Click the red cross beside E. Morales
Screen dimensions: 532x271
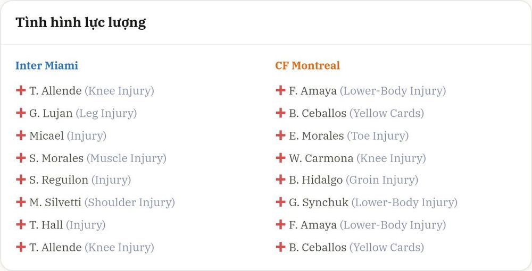pyautogui.click(x=280, y=135)
